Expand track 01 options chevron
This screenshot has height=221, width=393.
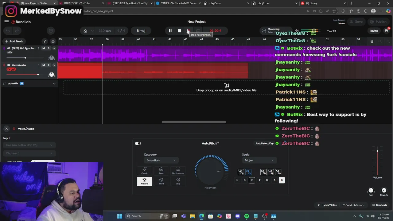pos(54,48)
